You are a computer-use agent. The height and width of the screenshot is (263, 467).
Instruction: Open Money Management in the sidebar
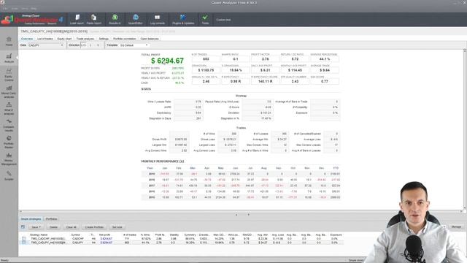tap(9, 159)
